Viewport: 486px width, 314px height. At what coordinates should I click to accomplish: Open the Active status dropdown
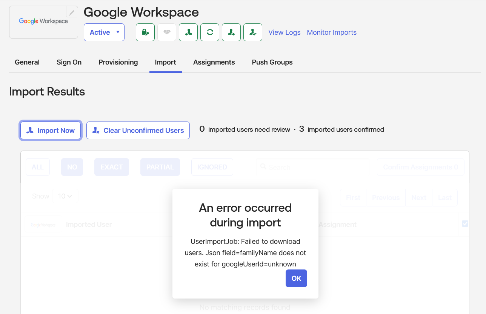tap(104, 32)
